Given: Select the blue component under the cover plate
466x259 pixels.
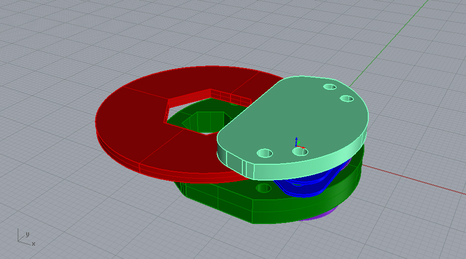Looking at the screenshot, I should (301, 186).
